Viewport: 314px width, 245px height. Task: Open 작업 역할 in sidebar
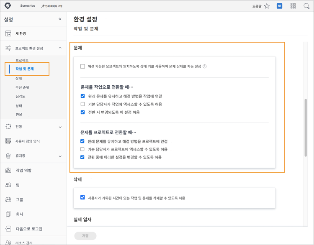coord(23,171)
